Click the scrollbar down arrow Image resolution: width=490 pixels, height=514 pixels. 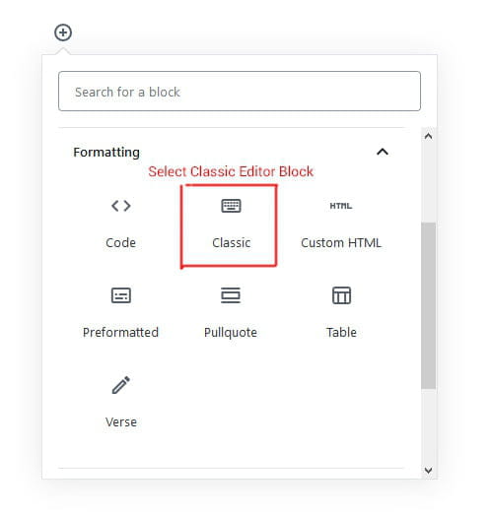[428, 470]
